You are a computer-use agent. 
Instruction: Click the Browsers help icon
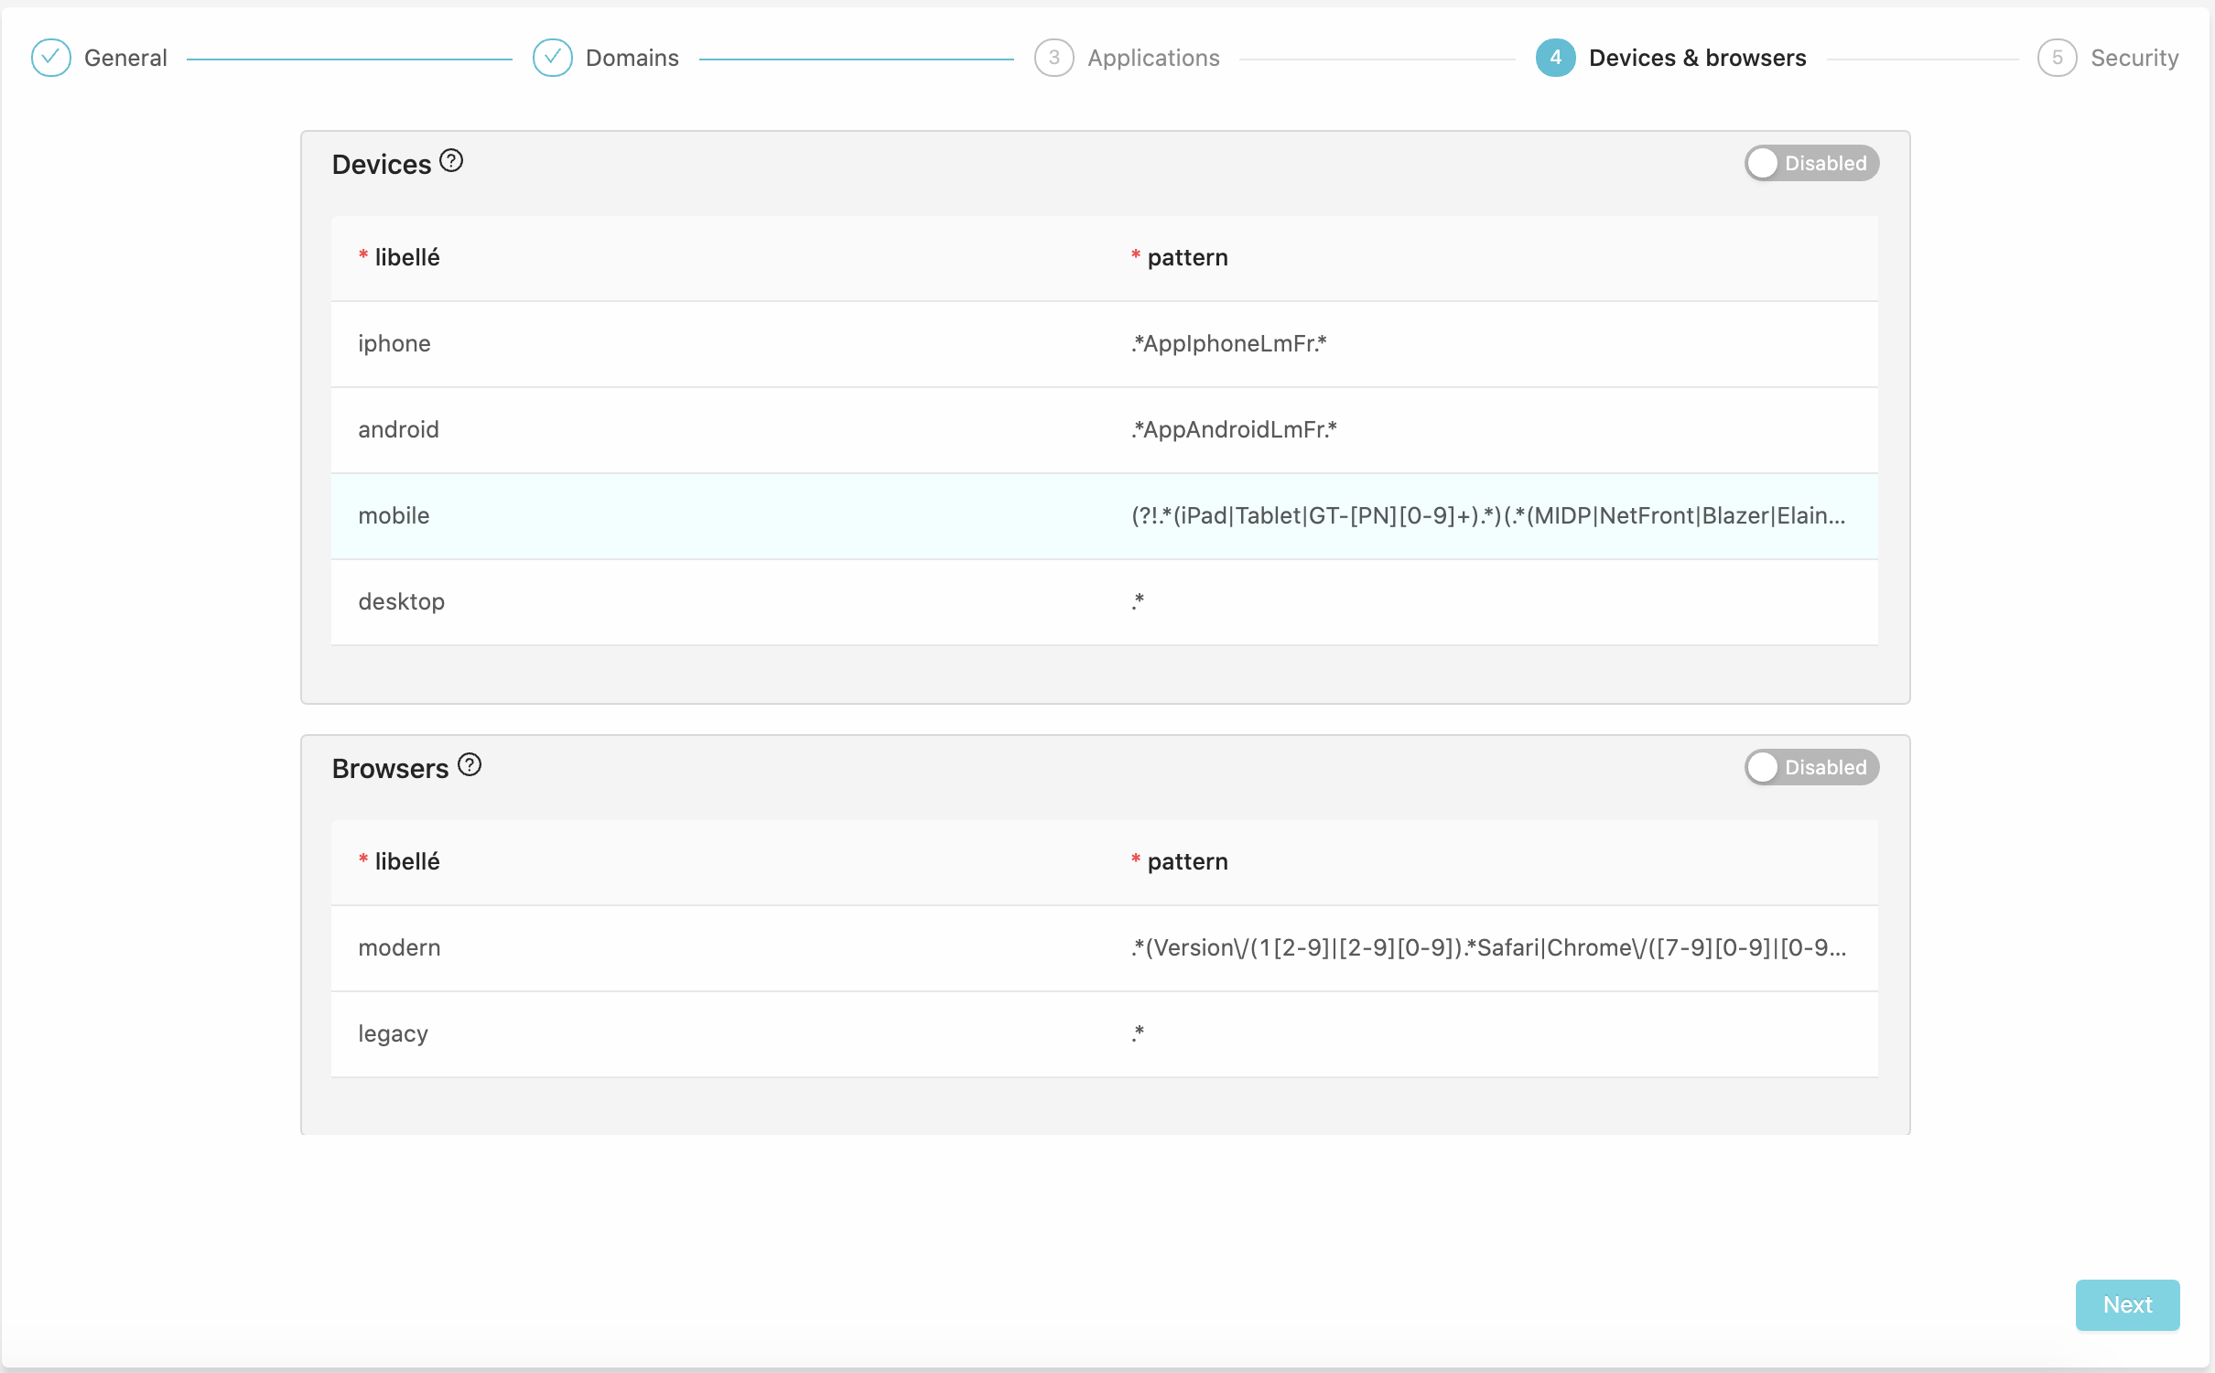tap(470, 765)
